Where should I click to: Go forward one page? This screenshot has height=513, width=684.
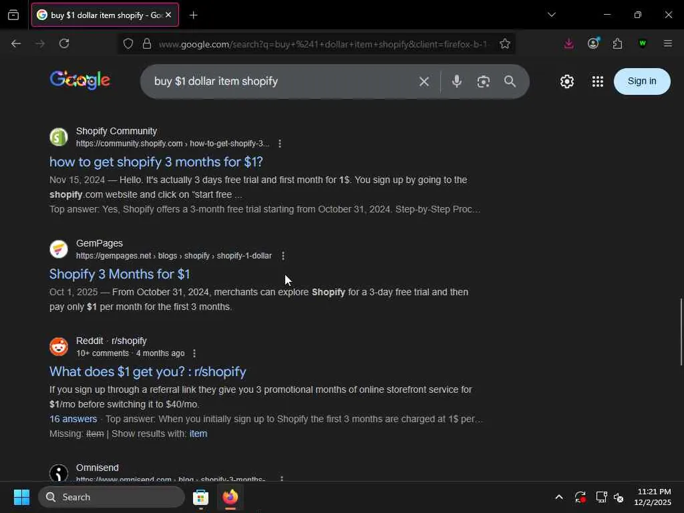40,43
